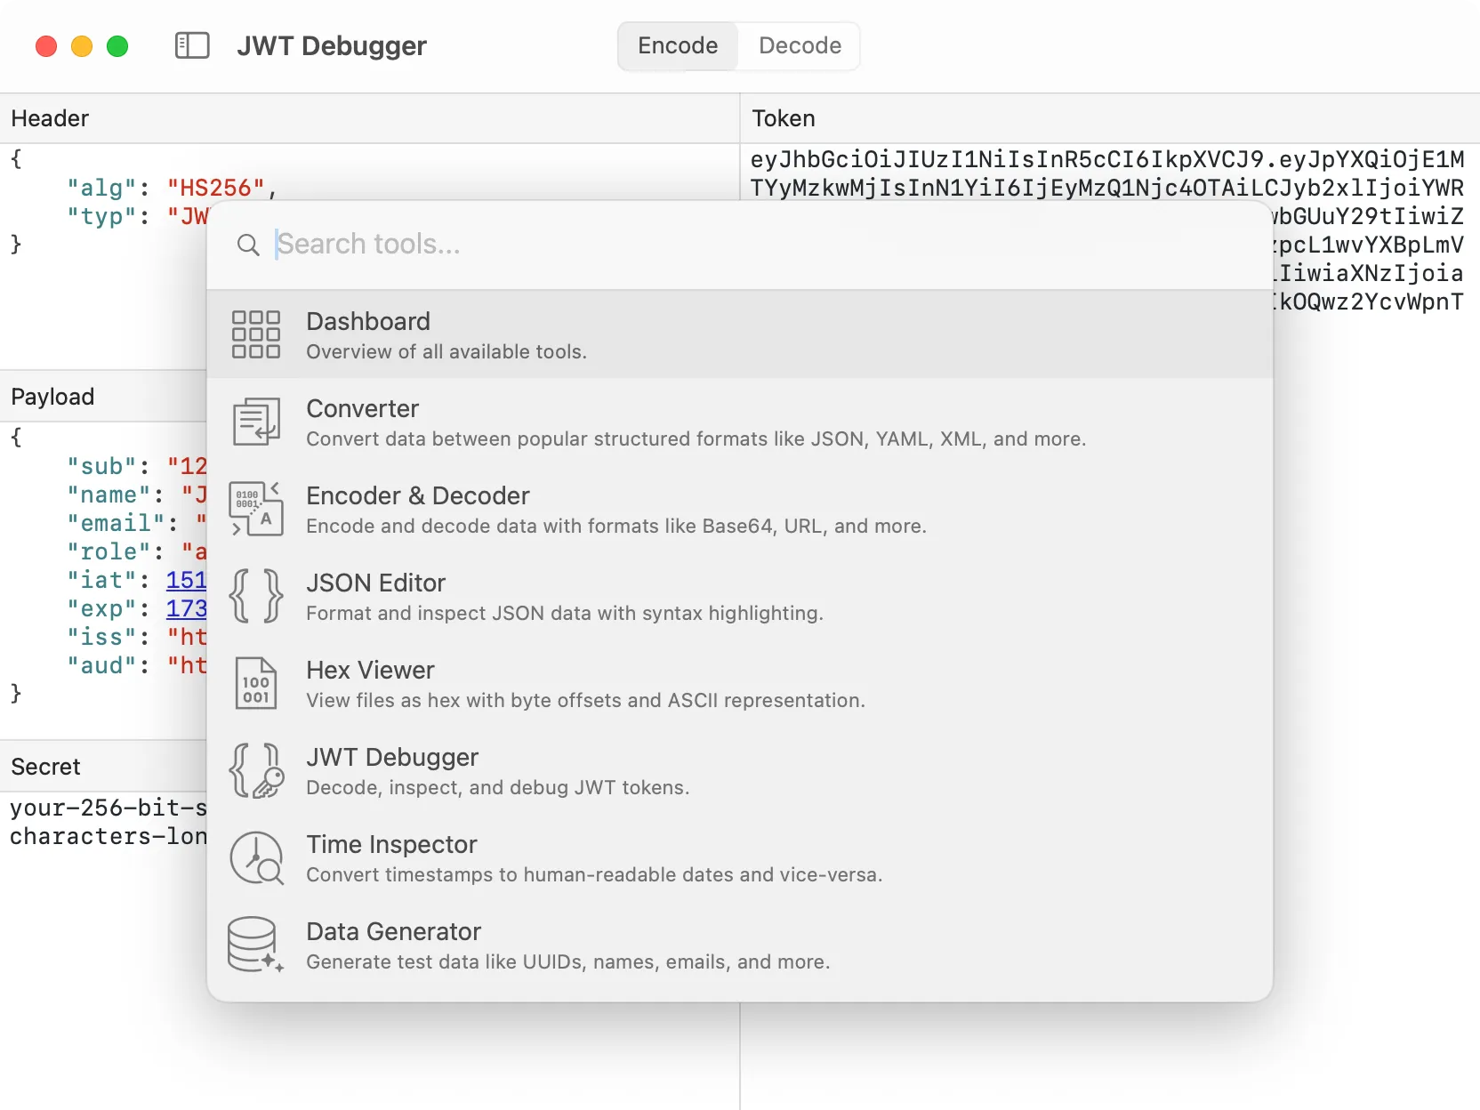Switch to Decode mode
This screenshot has height=1110, width=1480.
[x=800, y=45]
